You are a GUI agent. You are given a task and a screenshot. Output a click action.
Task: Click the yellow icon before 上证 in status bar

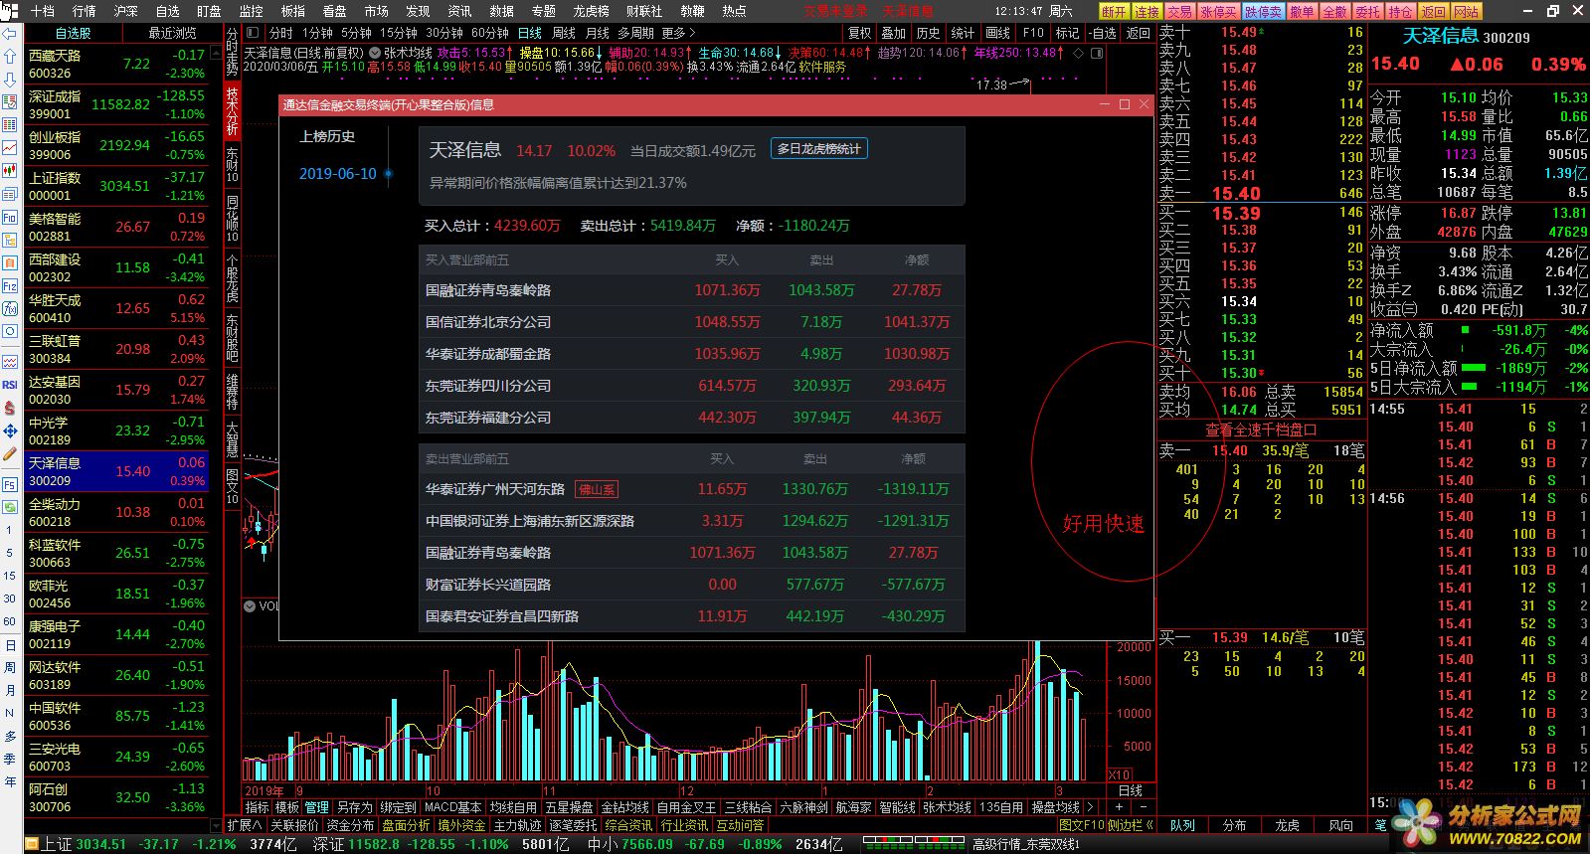pos(31,845)
